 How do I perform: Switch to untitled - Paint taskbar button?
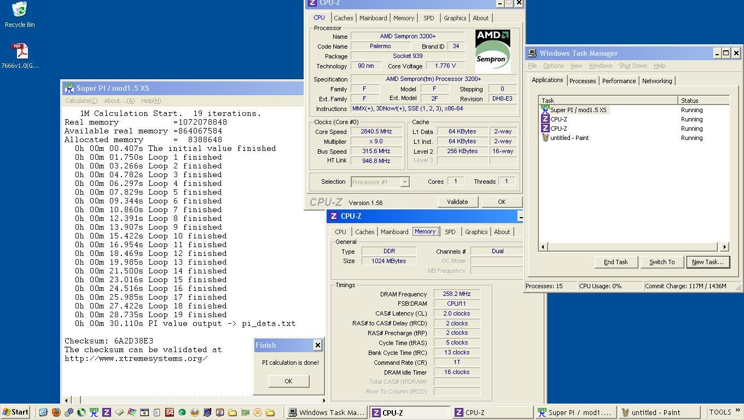[x=659, y=412]
